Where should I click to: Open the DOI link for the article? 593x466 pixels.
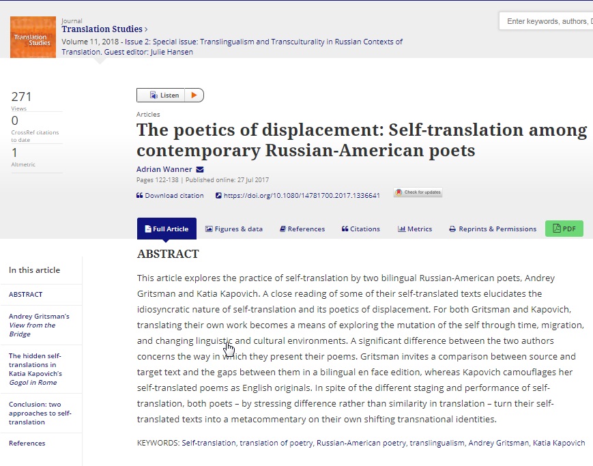302,196
